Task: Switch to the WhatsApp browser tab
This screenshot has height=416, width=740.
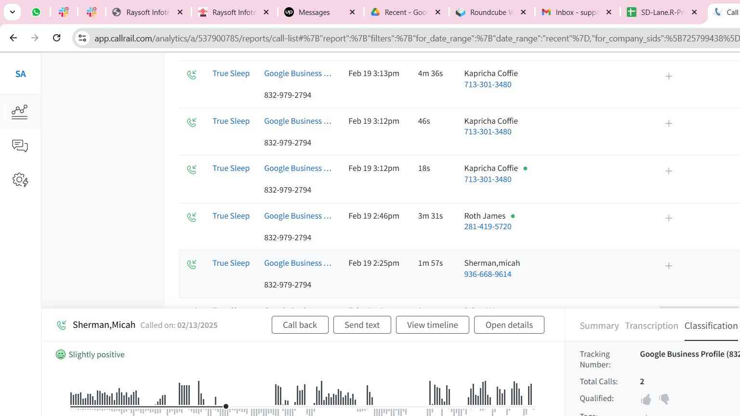Action: point(36,12)
